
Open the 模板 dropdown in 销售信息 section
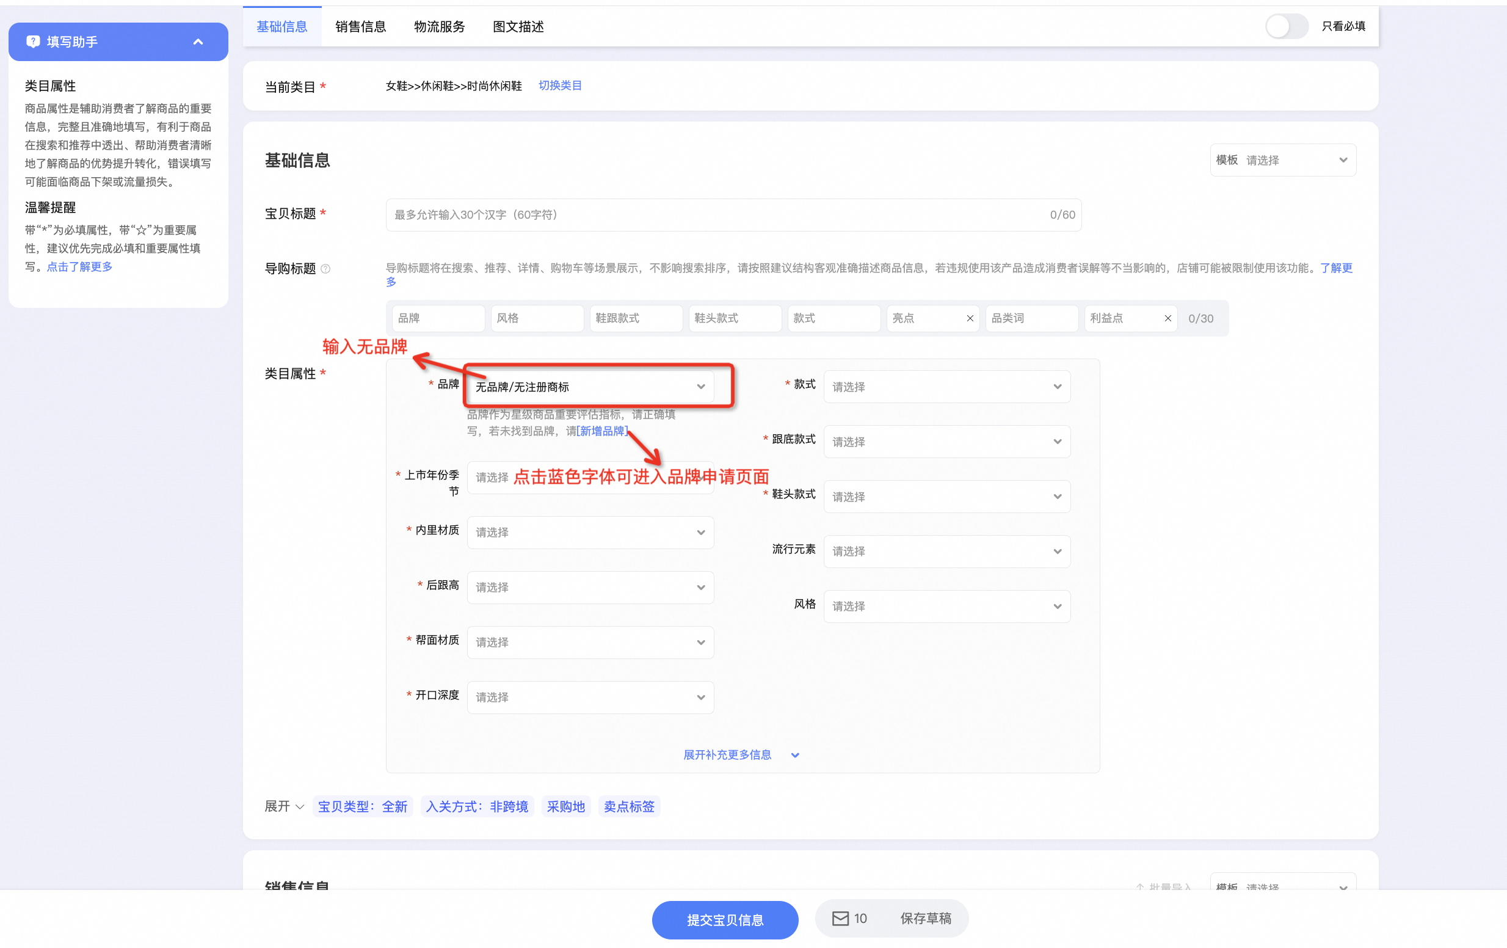tap(1283, 881)
